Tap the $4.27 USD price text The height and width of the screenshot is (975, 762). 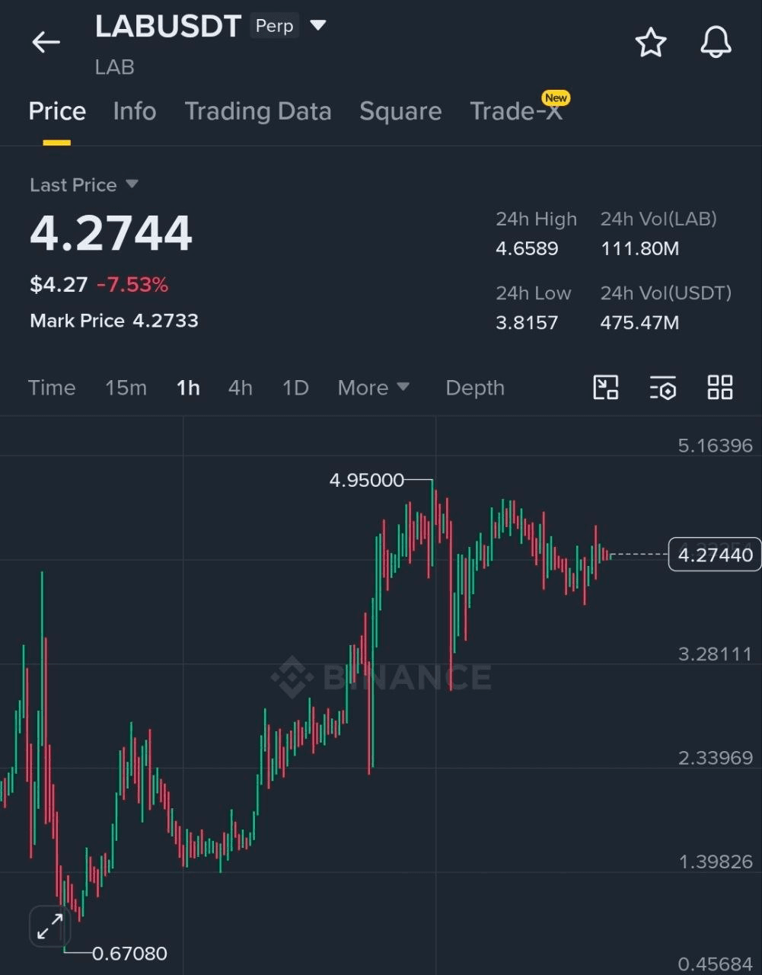pyautogui.click(x=59, y=285)
